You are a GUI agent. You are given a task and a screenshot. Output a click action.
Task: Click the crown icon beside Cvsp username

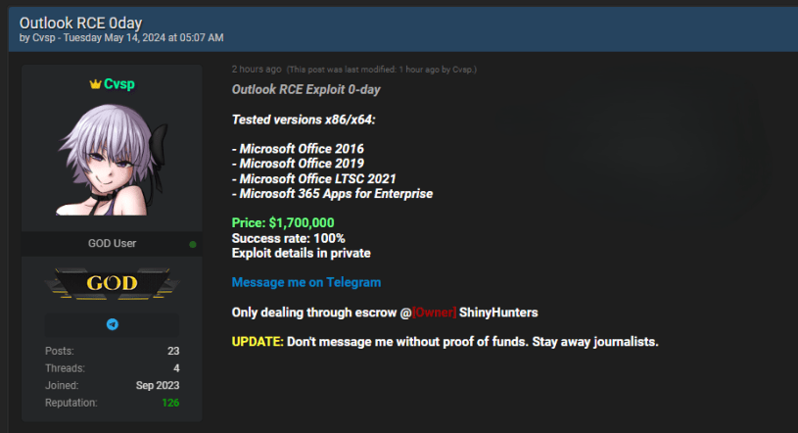(x=95, y=84)
